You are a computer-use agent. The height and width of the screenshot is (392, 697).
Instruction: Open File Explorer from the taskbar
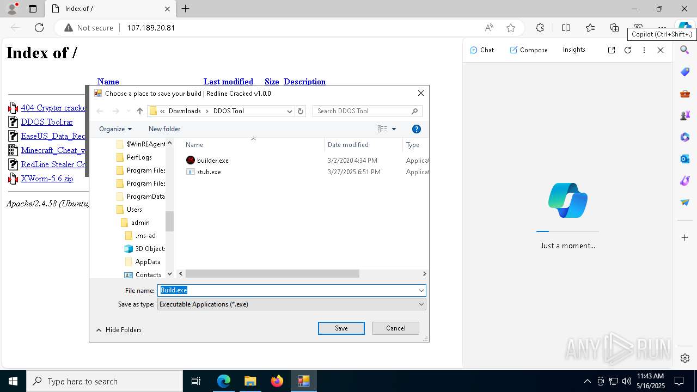[250, 381]
